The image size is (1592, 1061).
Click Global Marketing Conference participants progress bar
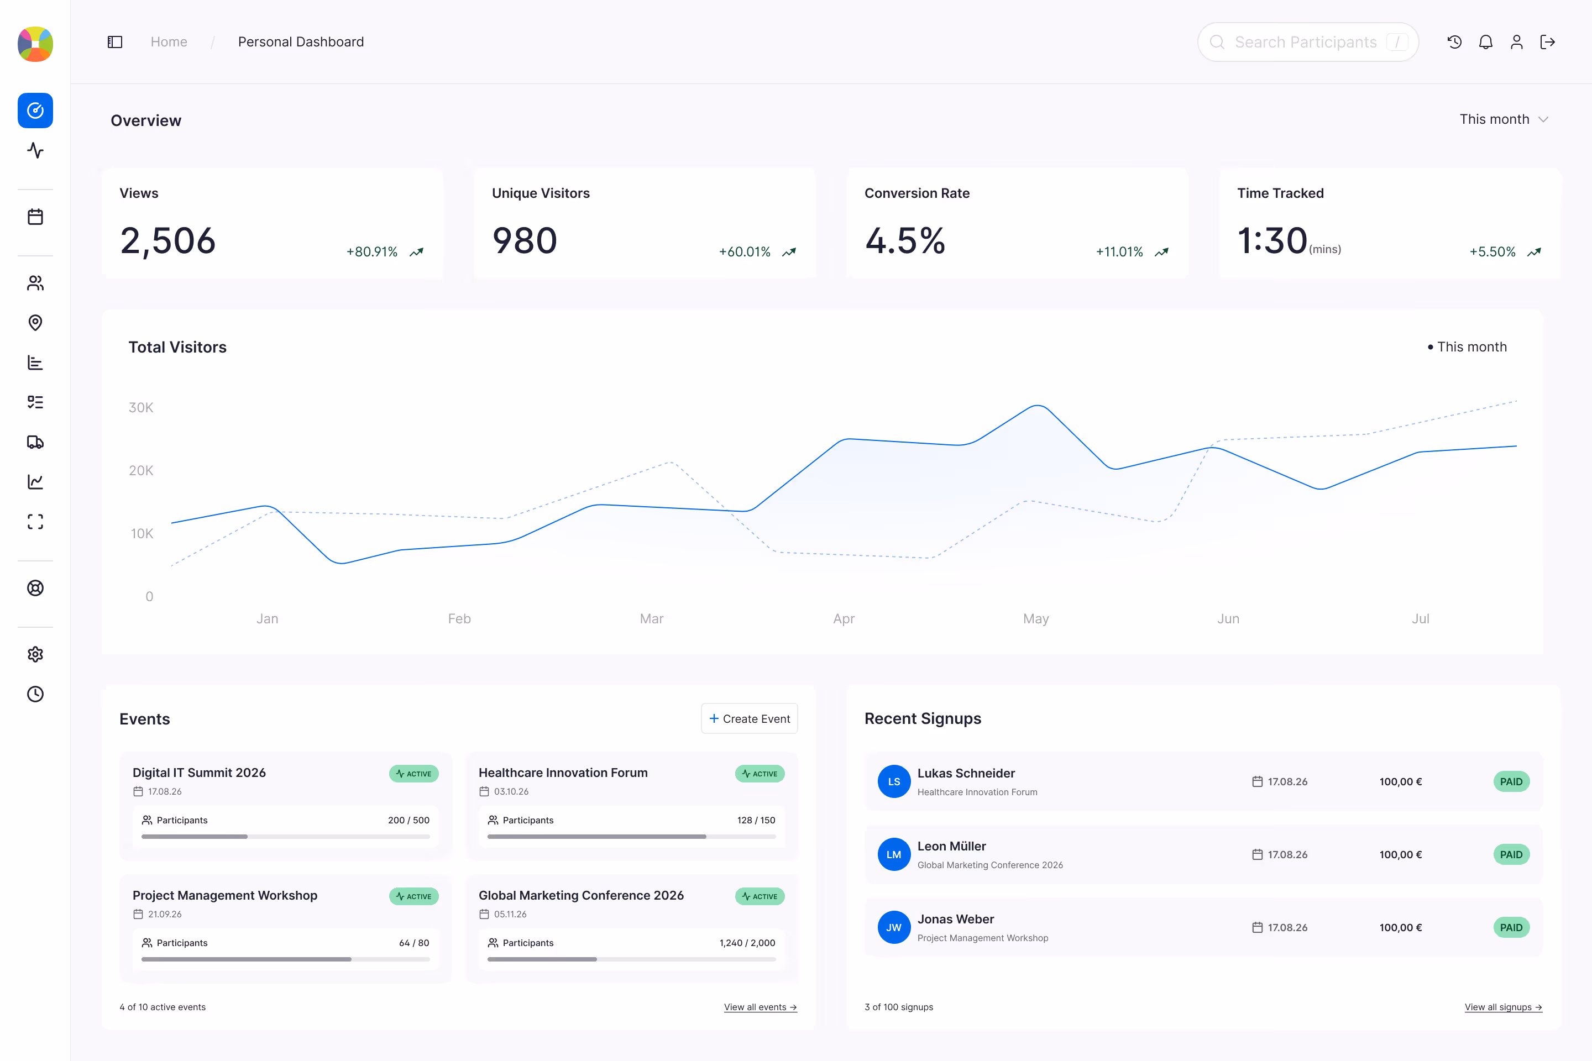point(631,959)
